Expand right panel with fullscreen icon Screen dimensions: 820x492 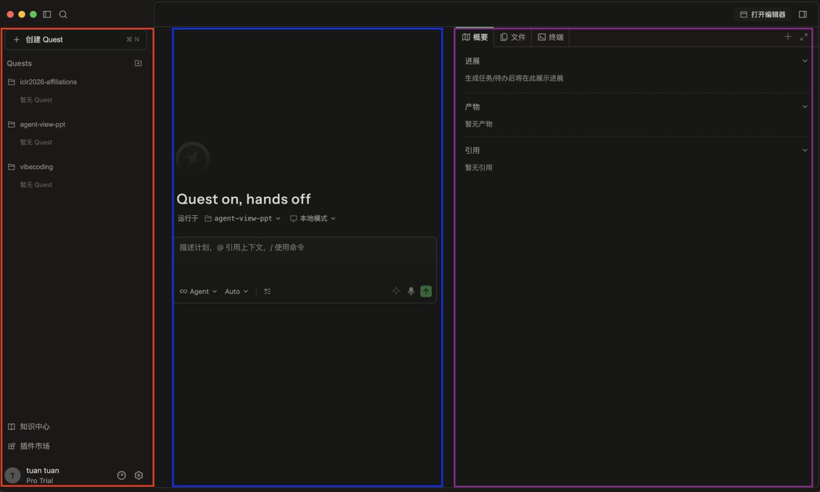point(804,37)
